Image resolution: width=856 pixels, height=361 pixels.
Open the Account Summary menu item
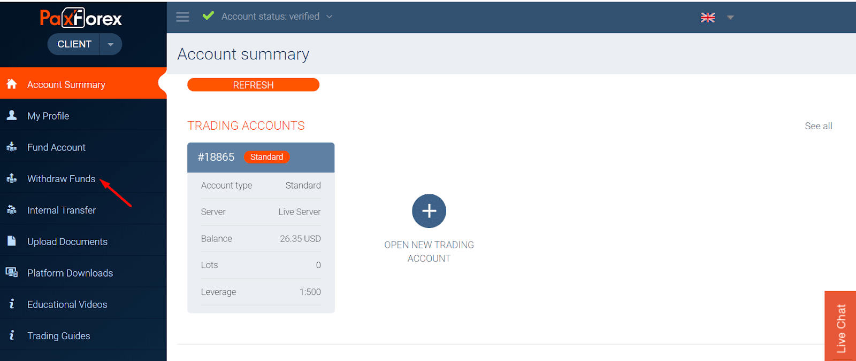click(83, 84)
